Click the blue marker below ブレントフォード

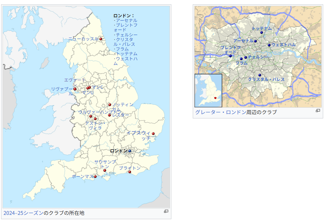point(230,56)
